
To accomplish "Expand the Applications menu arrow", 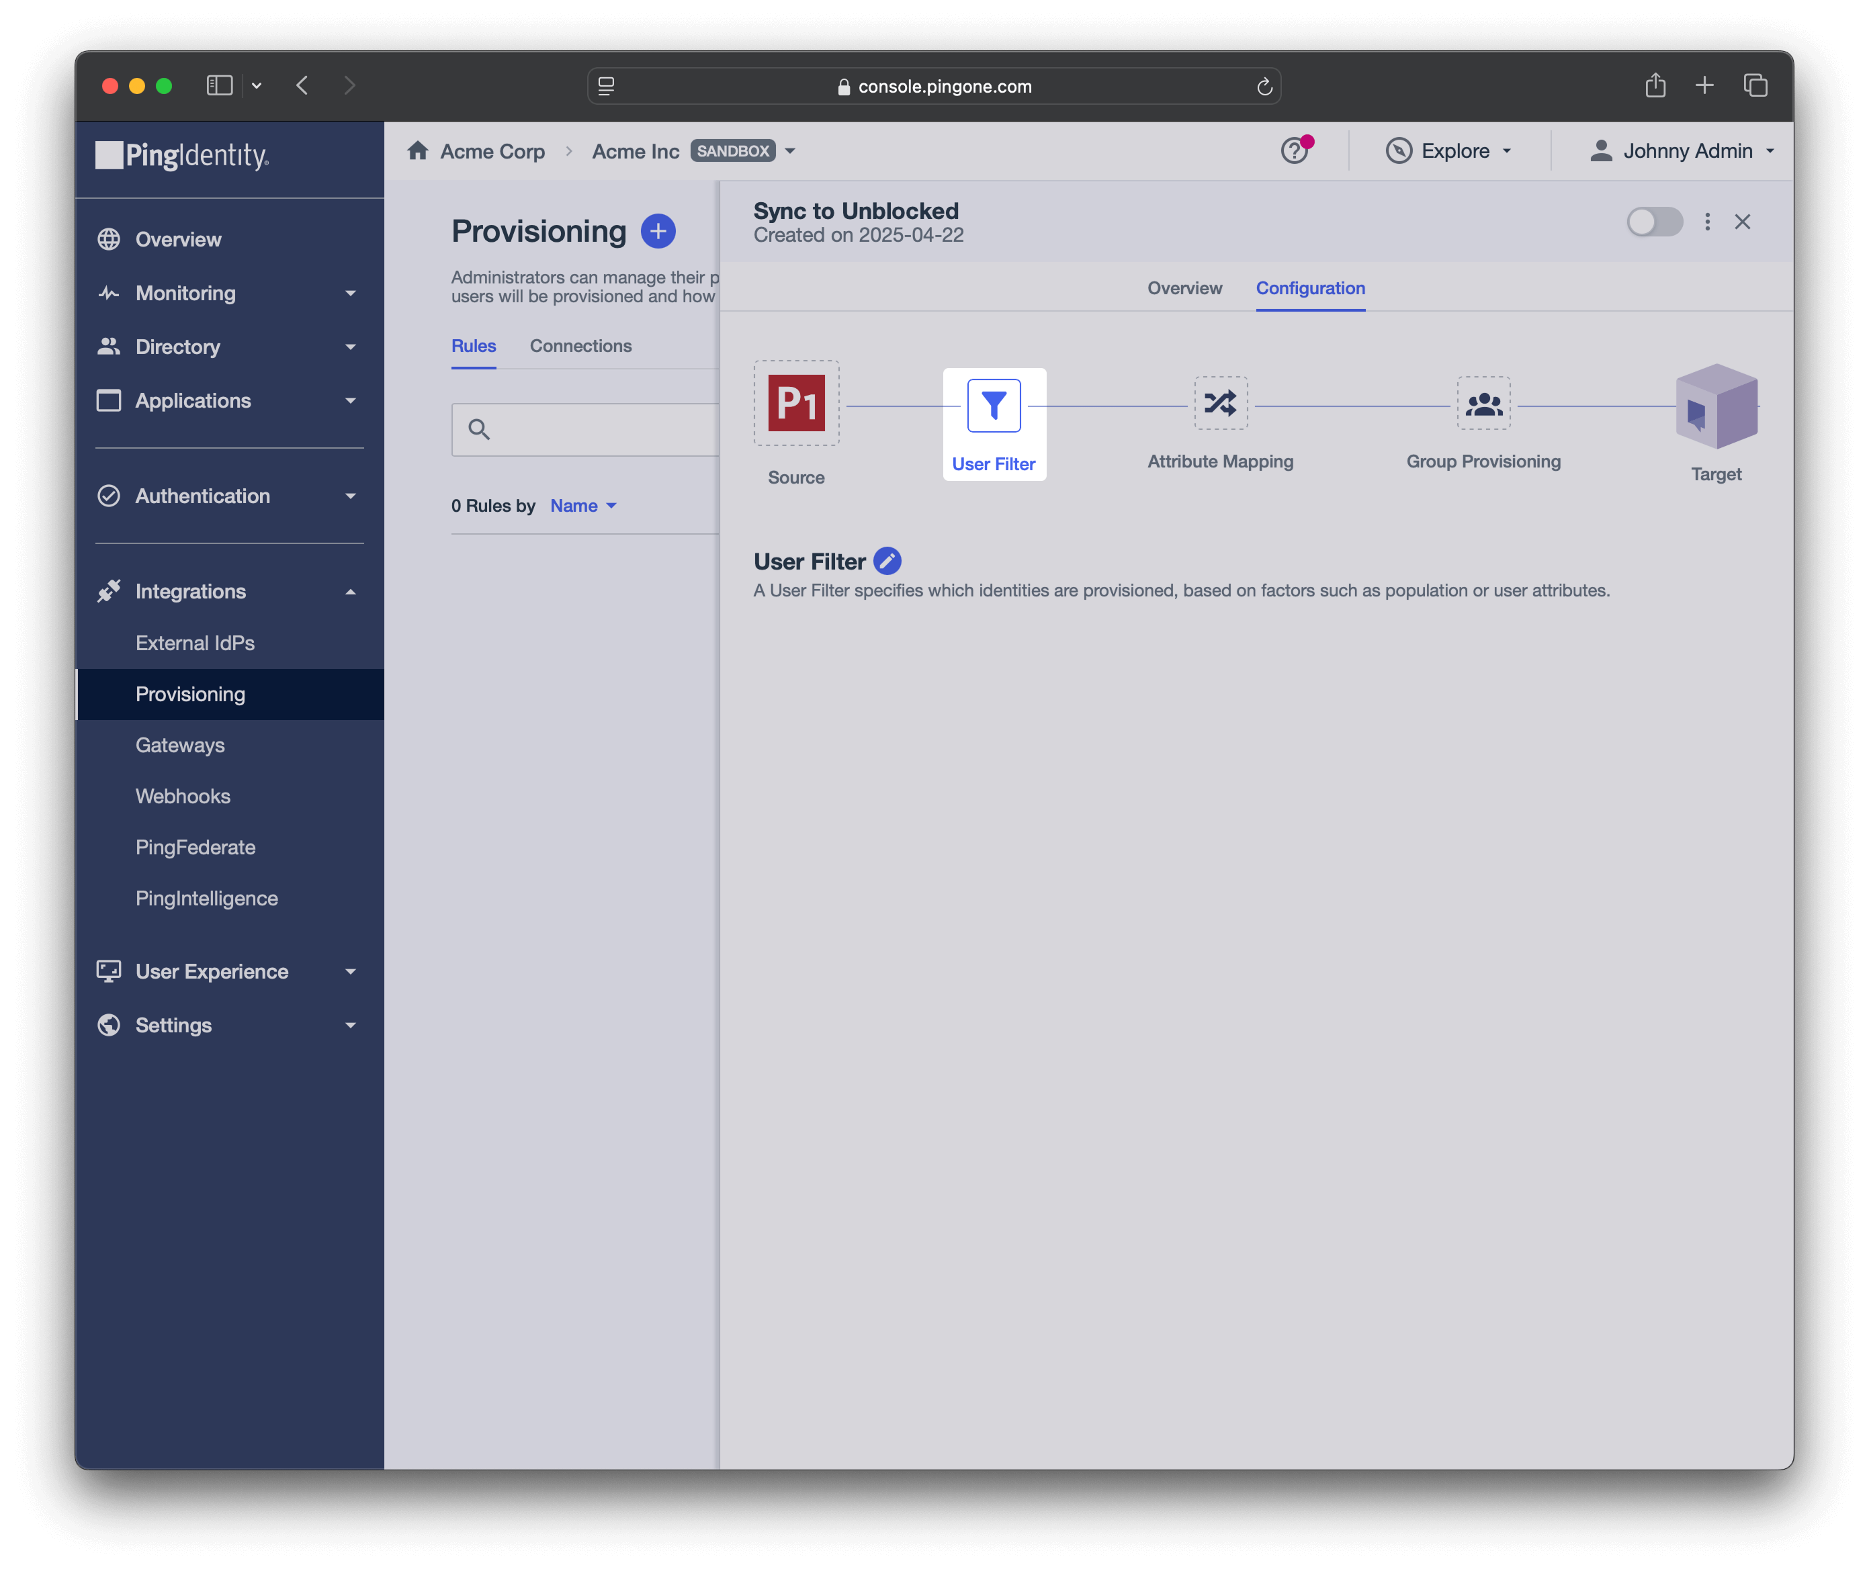I will pos(351,402).
